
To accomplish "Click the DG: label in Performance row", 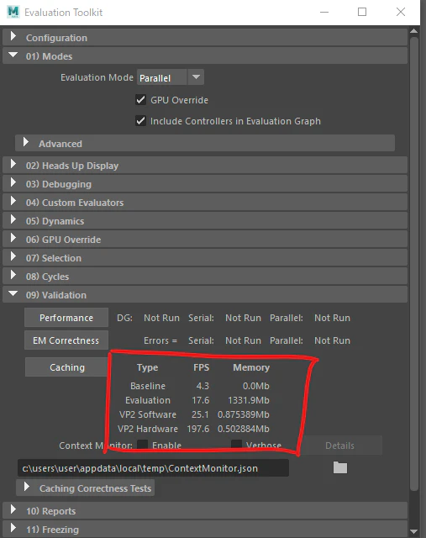I will [124, 318].
